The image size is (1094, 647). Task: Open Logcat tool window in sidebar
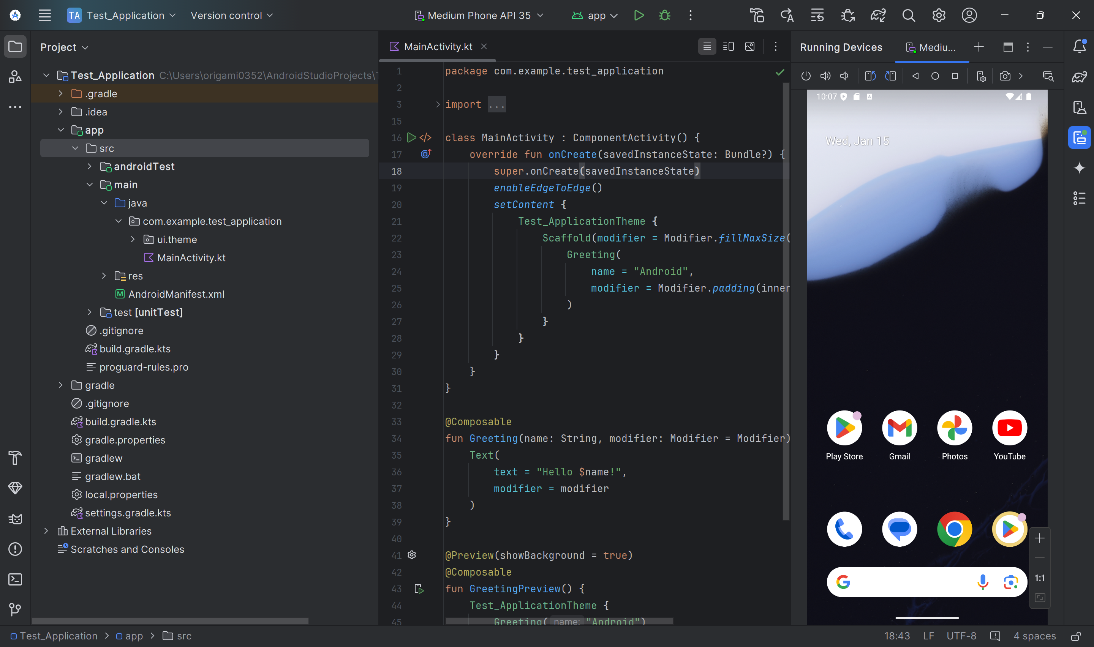click(x=15, y=519)
